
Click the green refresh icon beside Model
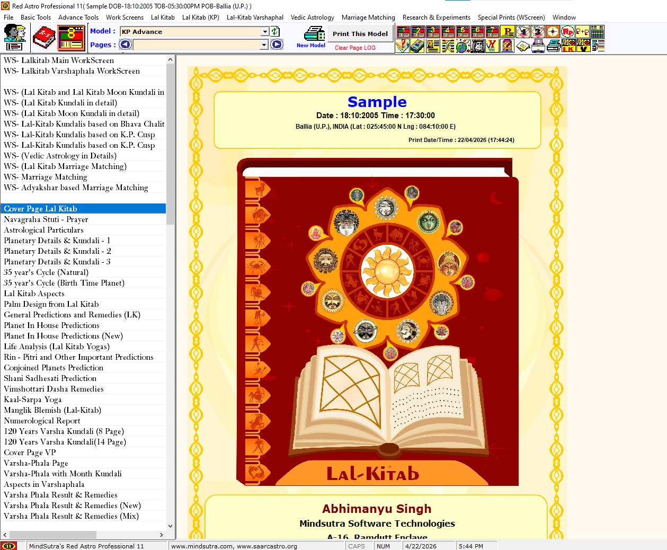pos(275,32)
